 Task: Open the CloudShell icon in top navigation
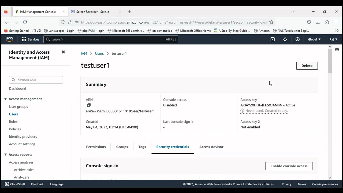tap(273, 39)
